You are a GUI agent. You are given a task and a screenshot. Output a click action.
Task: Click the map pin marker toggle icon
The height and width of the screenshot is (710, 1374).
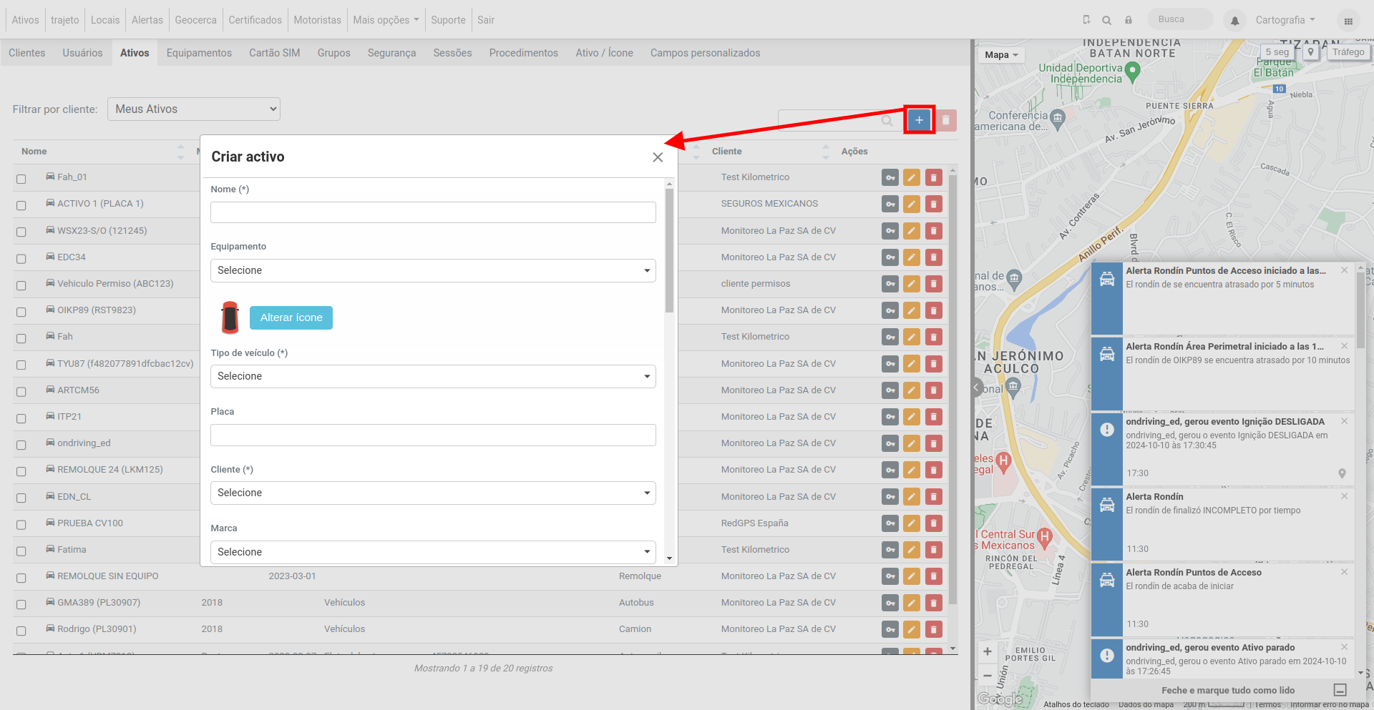point(1311,52)
